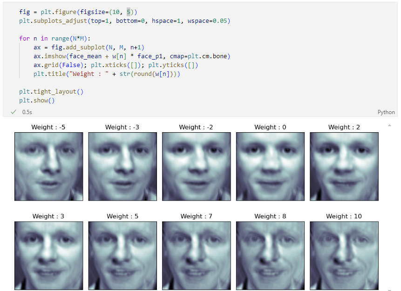Click the output scroll down arrow
401x291 pixels.
[389, 290]
